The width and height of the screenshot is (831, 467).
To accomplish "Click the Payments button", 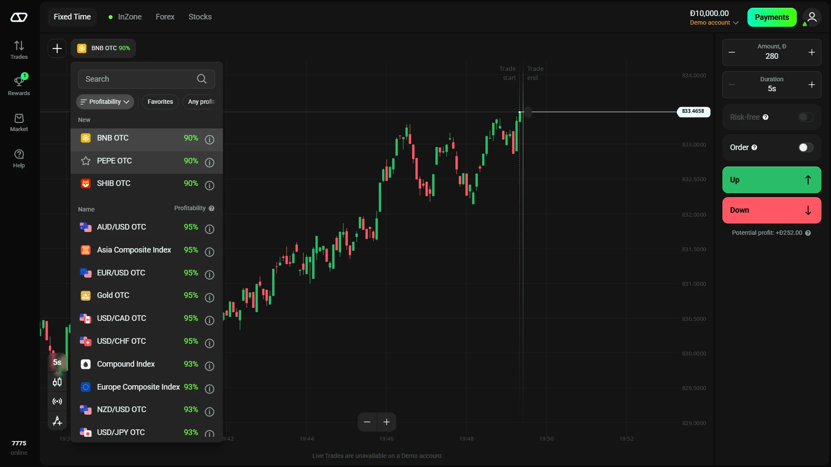I will [772, 17].
